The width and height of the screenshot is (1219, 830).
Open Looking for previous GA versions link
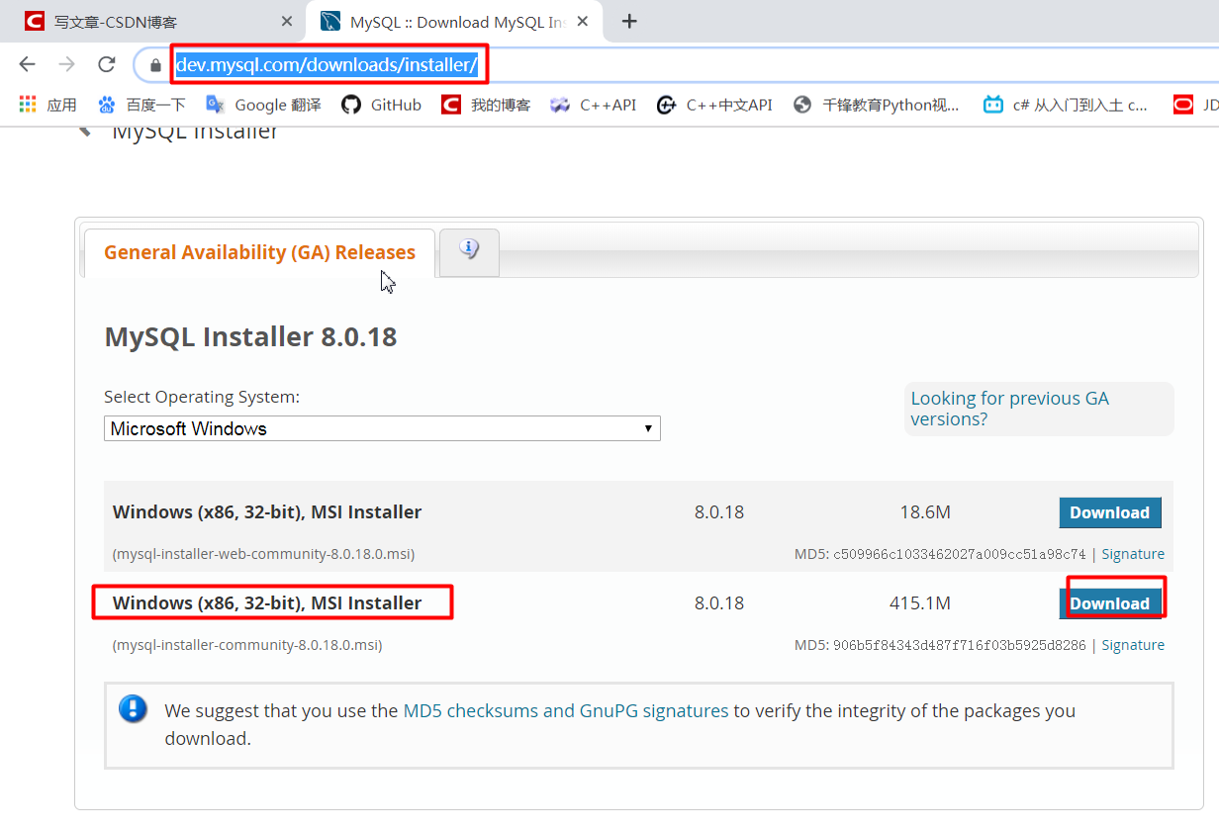tap(1009, 409)
